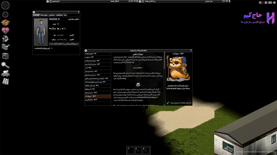Click the orange trait icon in character info
Screen dimensions: 277x155
click(58, 29)
